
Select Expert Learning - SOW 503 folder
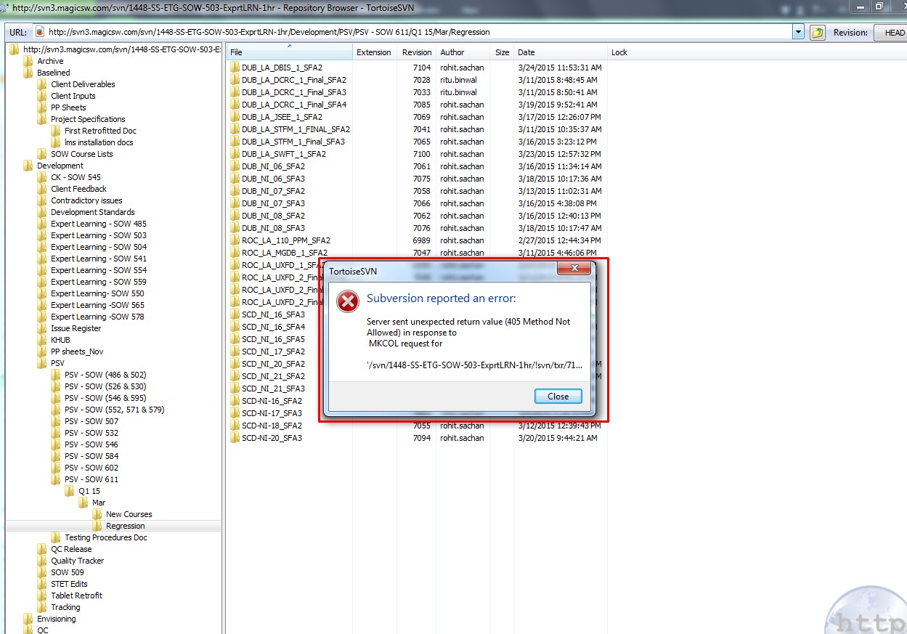[98, 235]
